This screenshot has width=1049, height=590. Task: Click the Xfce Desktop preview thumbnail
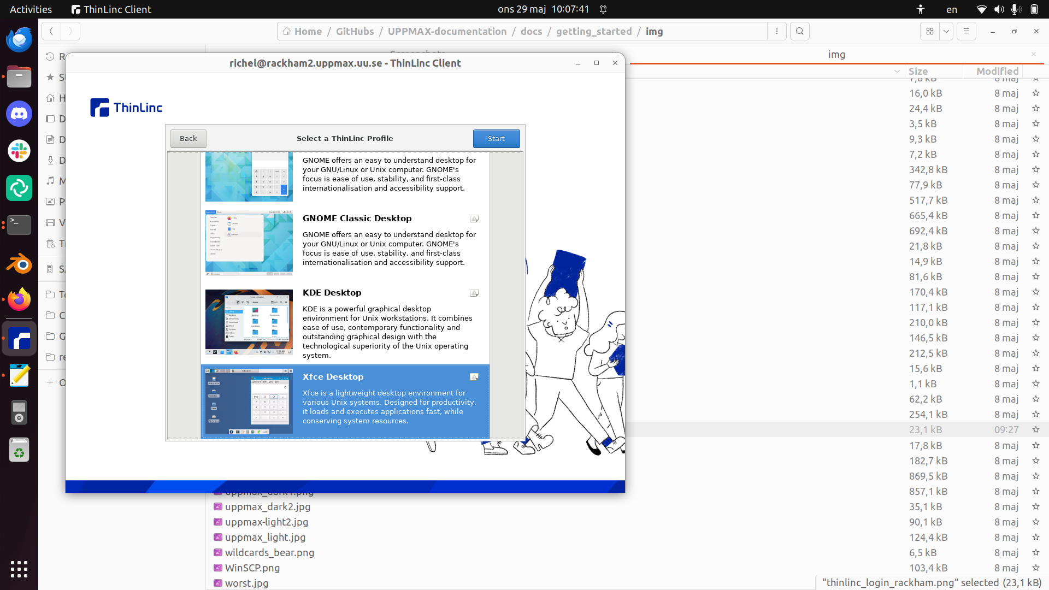[x=249, y=402]
